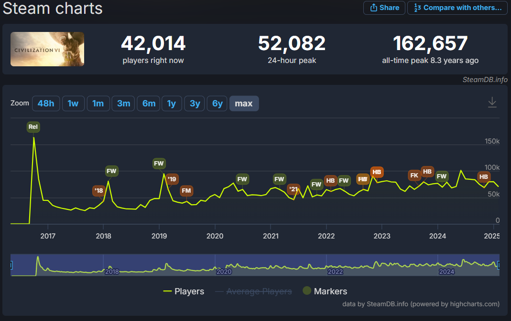Click the FW marker in mid-2020

pyautogui.click(x=242, y=179)
